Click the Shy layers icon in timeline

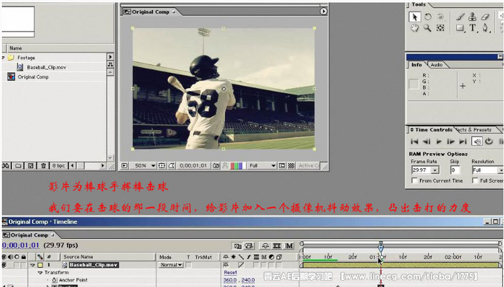click(x=265, y=246)
